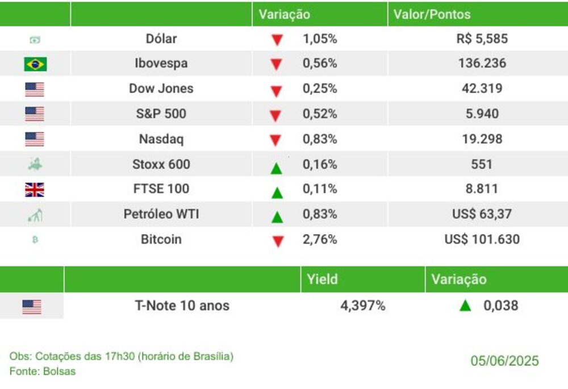The height and width of the screenshot is (389, 568).
Task: Click the green up arrow beside 0,038
Action: (x=465, y=306)
